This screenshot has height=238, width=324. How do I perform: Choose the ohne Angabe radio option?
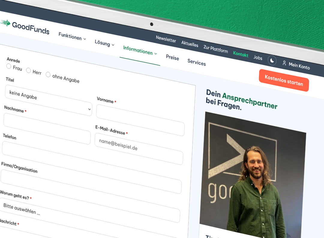pyautogui.click(x=48, y=75)
